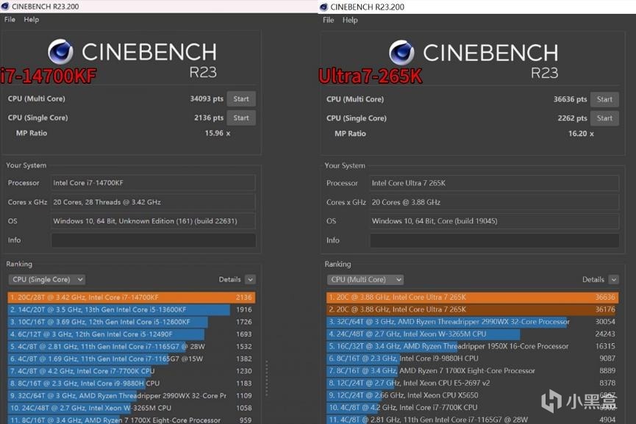The image size is (636, 424).
Task: Click right window title bar Cinebench icon
Action: 324,7
